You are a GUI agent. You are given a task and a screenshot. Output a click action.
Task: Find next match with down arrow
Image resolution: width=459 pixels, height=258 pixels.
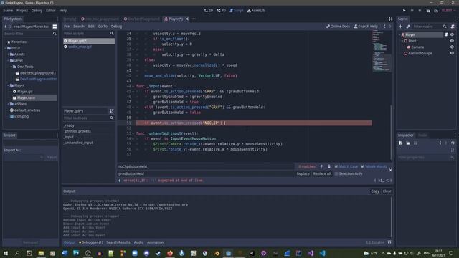329,166
